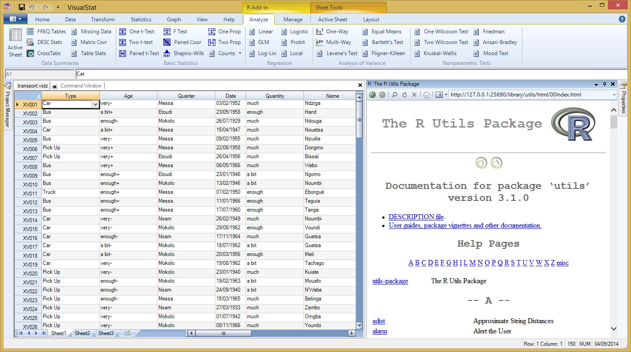This screenshot has height=352, width=631.
Task: Open GLM regression
Action: pos(259,42)
